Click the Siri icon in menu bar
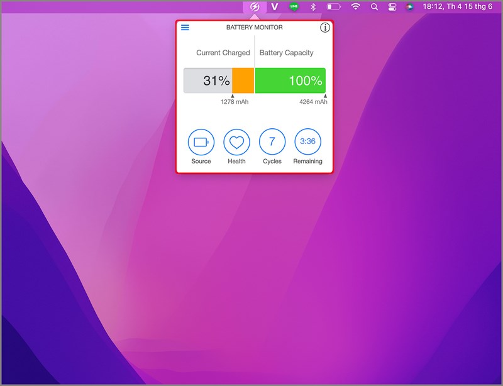Viewport: 503px width, 386px height. click(x=410, y=7)
